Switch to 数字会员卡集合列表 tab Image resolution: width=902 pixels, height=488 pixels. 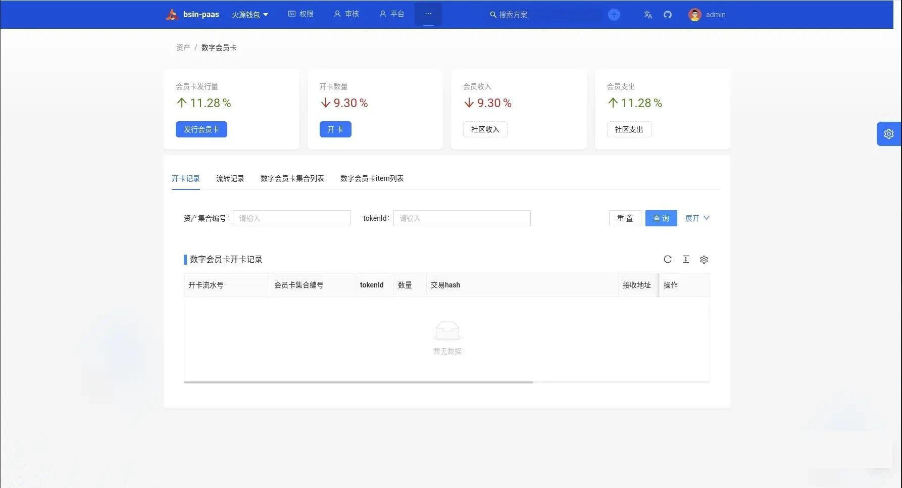click(292, 178)
